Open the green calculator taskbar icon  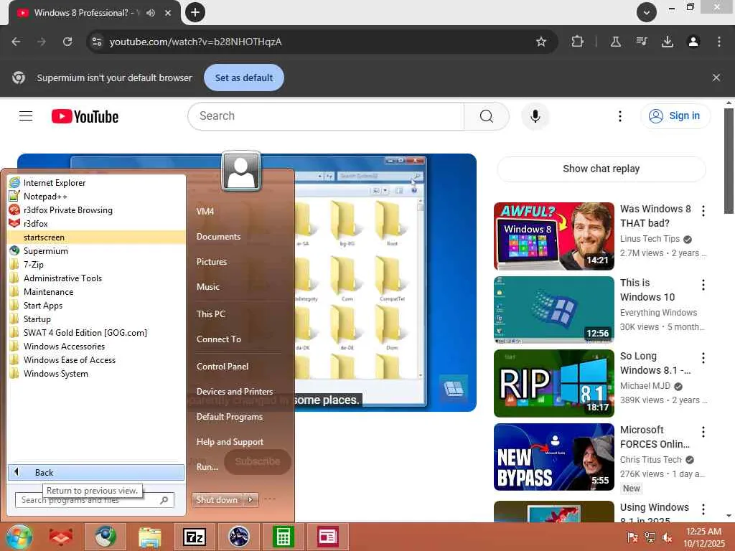click(x=284, y=537)
